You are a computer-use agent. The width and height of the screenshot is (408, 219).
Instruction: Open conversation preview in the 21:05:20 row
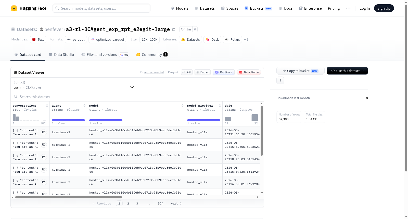(44, 132)
